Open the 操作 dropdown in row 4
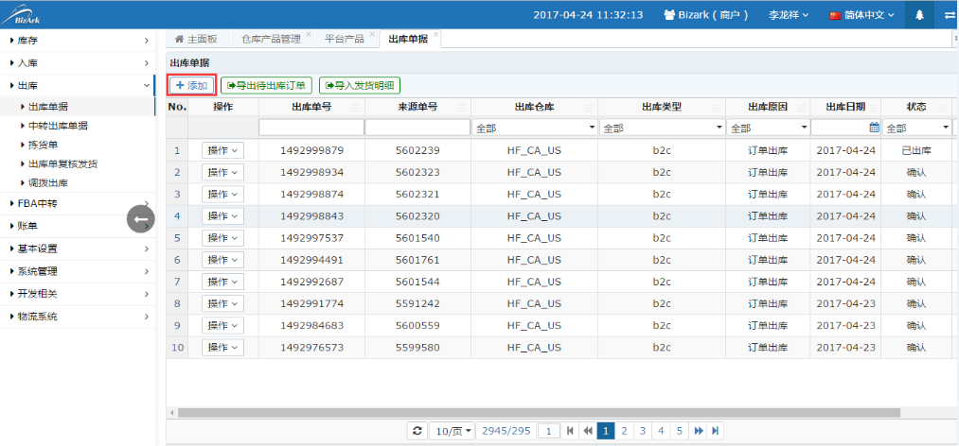The width and height of the screenshot is (959, 446). 222,216
